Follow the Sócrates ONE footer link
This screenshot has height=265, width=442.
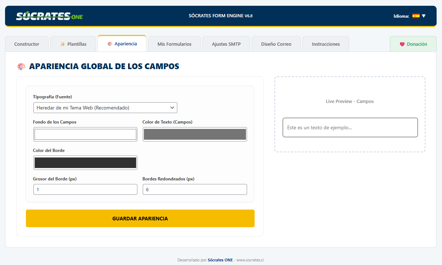pos(220,260)
